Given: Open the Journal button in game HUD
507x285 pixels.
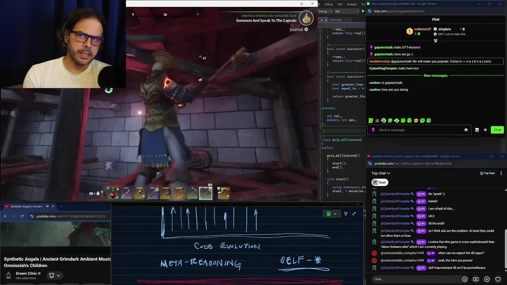Looking at the screenshot, I should (299, 29).
